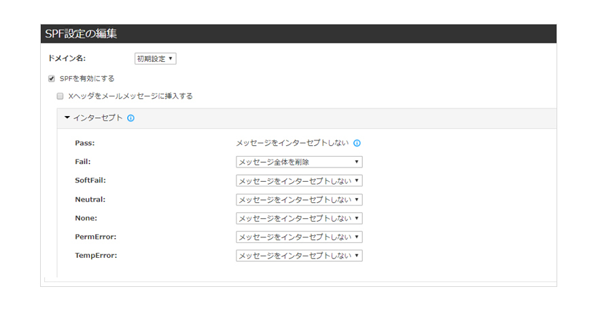598x312 pixels.
Task: Open the ドメイン名 dropdown showing 初期設定
Action: coord(156,59)
